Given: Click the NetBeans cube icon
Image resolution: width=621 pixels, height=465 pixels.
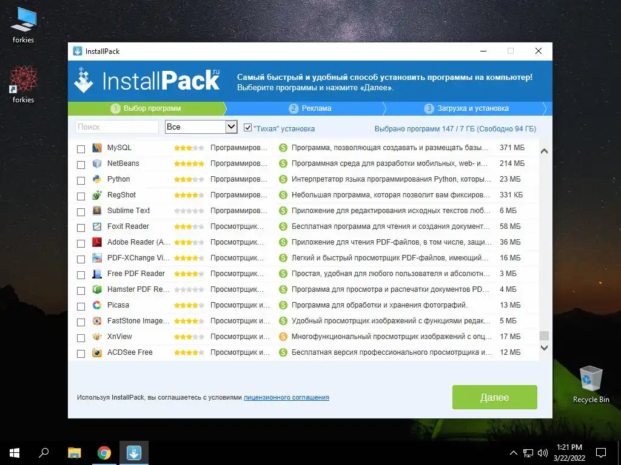Looking at the screenshot, I should pos(97,163).
